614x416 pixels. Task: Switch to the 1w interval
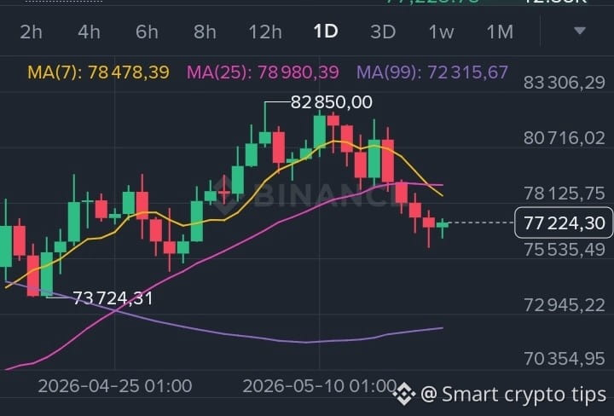(442, 32)
